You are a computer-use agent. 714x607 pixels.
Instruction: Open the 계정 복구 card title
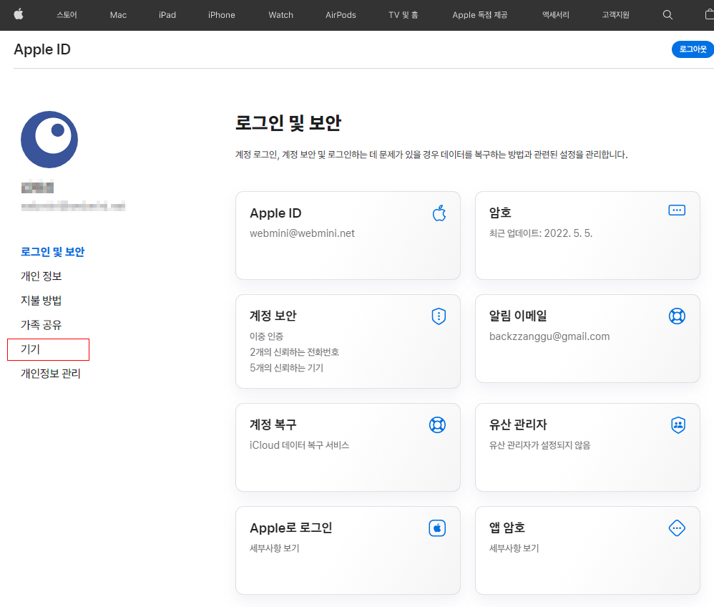tap(273, 424)
